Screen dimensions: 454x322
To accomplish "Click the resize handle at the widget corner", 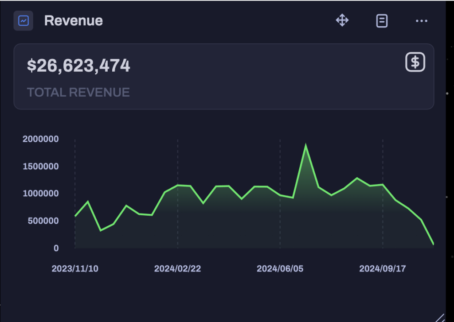I will 439,317.
